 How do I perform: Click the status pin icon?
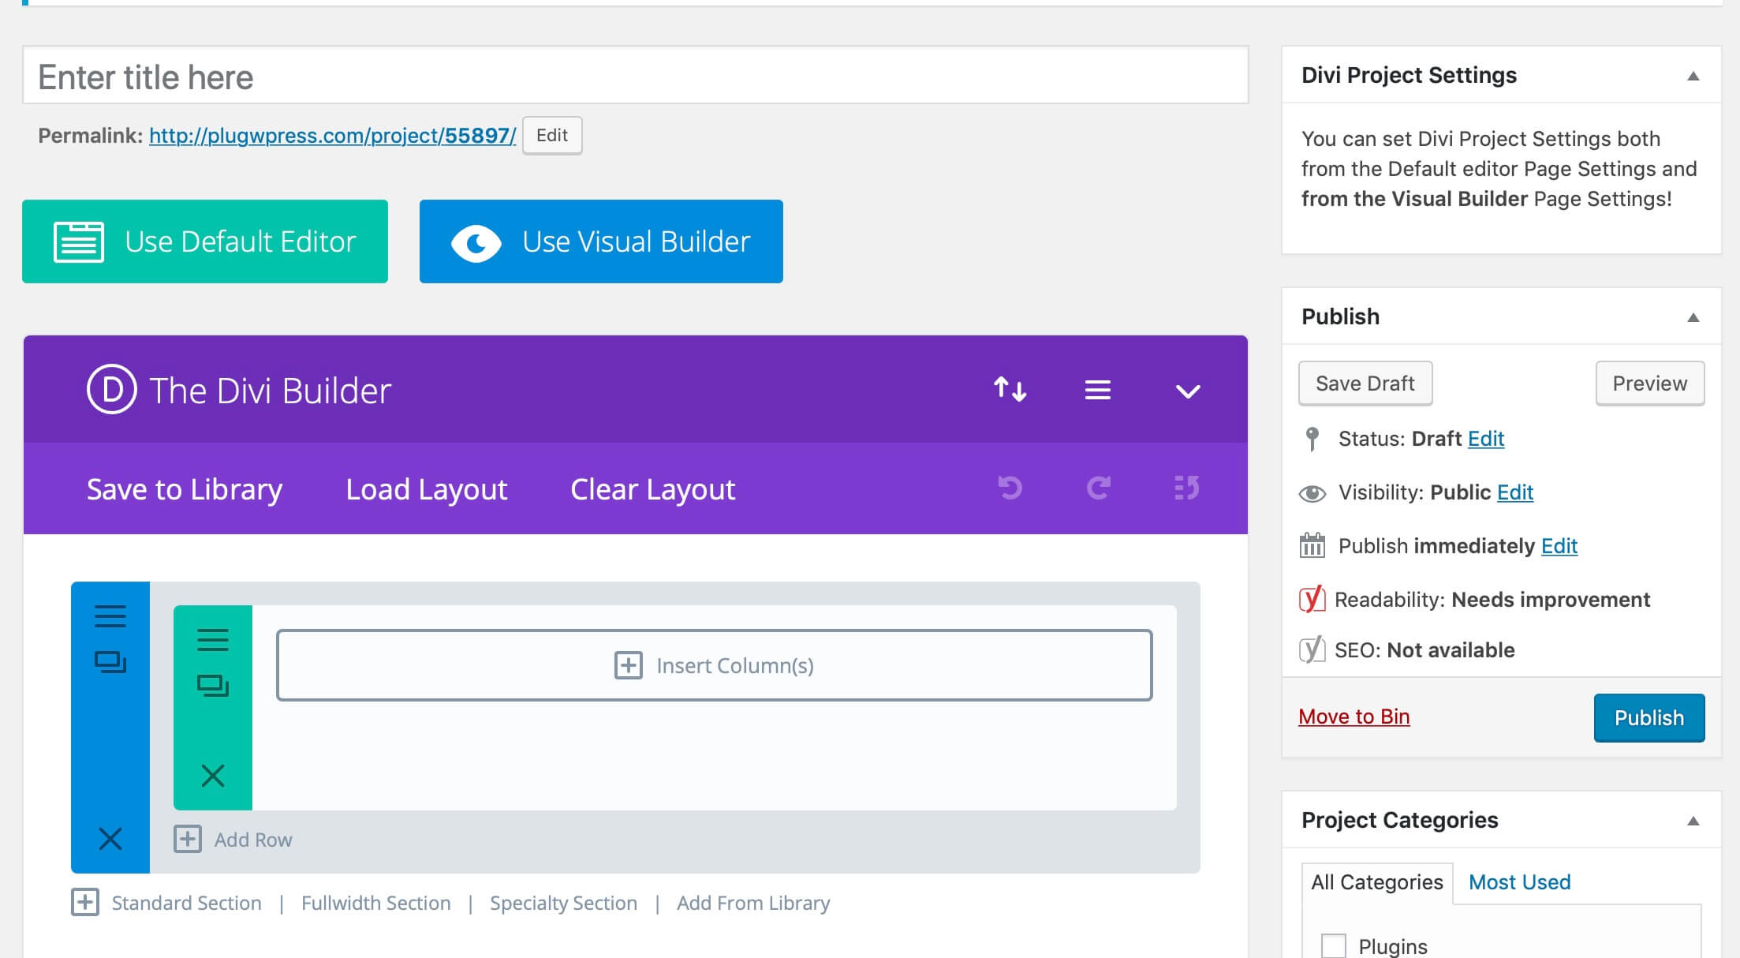tap(1312, 439)
